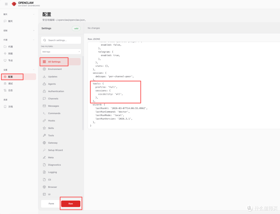Screen dimensions: 280x214
Task: Click the No changes status text
Action: [x=94, y=28]
